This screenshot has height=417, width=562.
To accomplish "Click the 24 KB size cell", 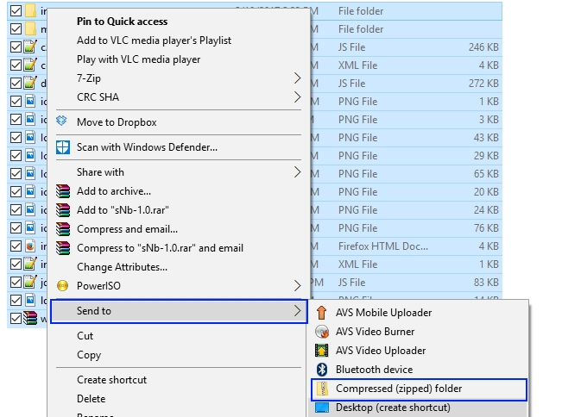I will pos(486,210).
